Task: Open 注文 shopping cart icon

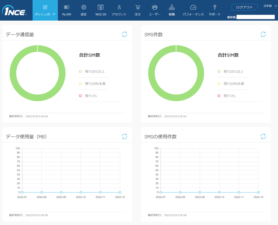Action: 138,7
